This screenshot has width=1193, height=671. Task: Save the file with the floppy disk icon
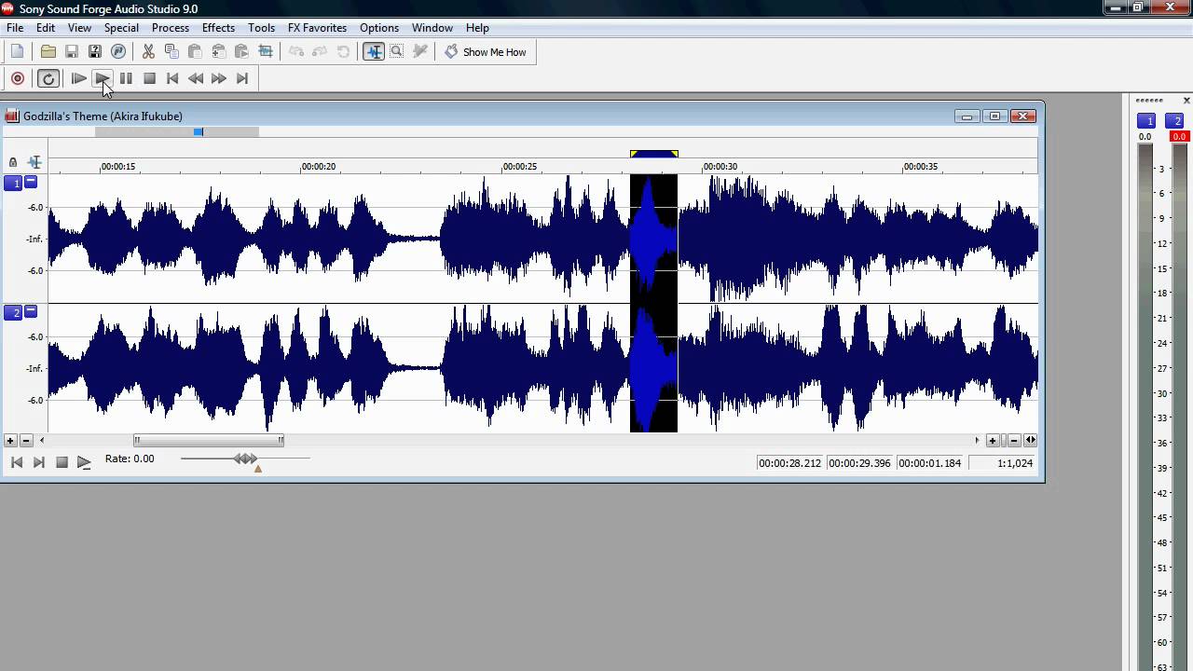[72, 52]
